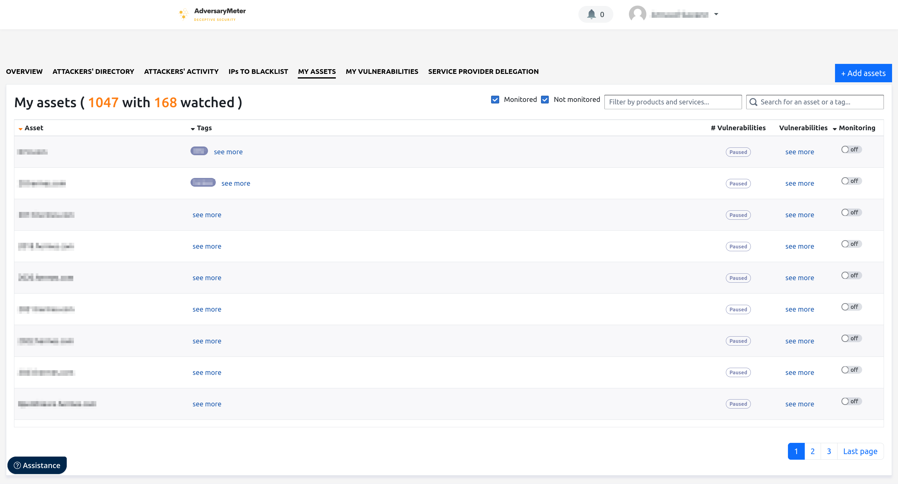Click the blurred user name beside the avatar
Image resolution: width=898 pixels, height=484 pixels.
[x=680, y=14]
